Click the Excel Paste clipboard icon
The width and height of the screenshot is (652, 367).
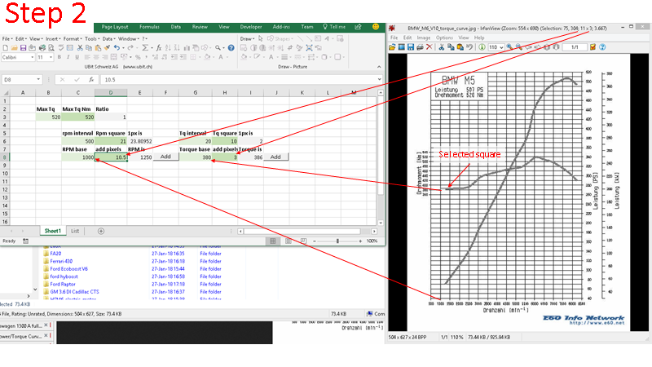point(98,48)
